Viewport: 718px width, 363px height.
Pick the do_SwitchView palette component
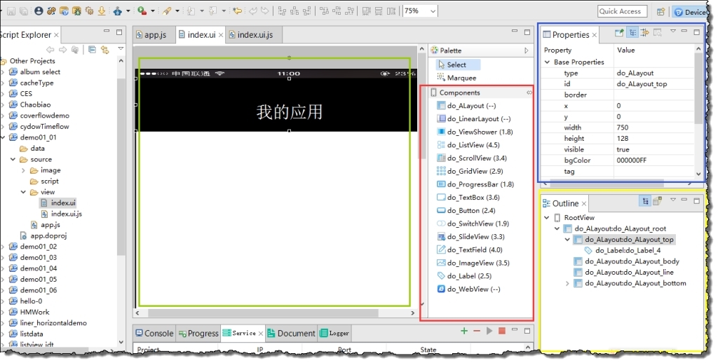point(473,224)
